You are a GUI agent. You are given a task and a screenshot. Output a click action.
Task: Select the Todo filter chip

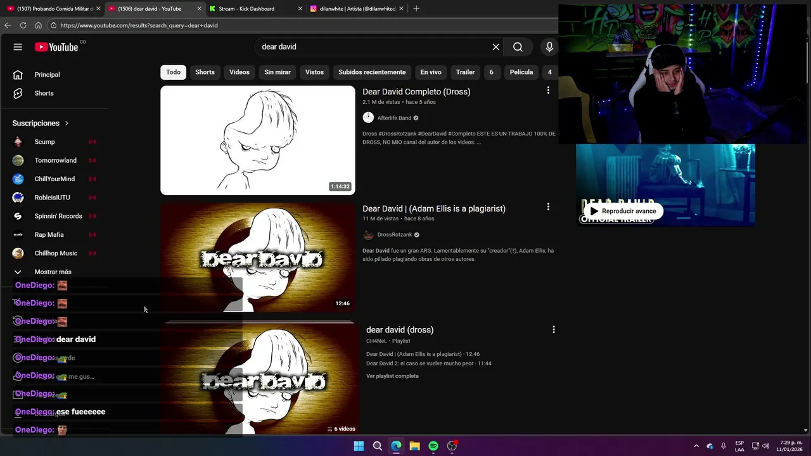click(x=173, y=72)
